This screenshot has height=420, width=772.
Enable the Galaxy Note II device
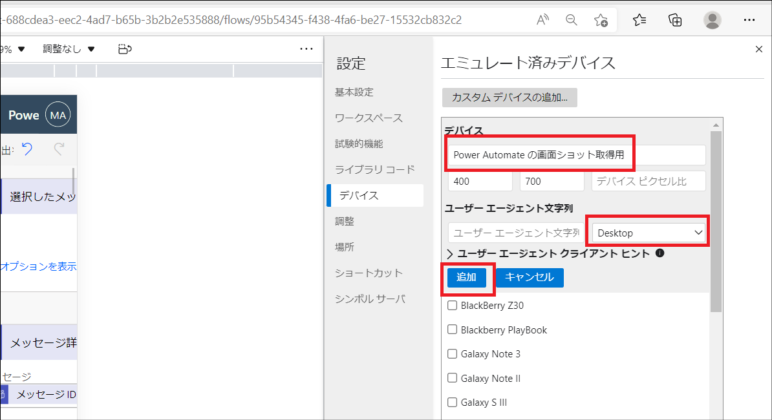[452, 378]
